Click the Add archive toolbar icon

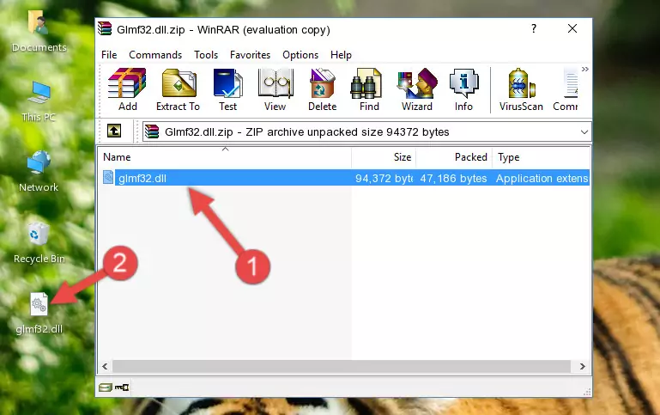coord(127,89)
